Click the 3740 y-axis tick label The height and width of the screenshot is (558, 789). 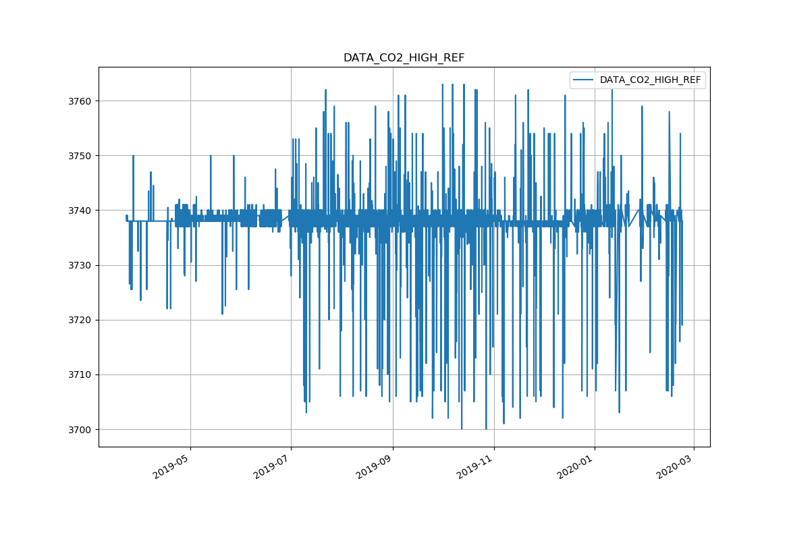[x=81, y=211]
